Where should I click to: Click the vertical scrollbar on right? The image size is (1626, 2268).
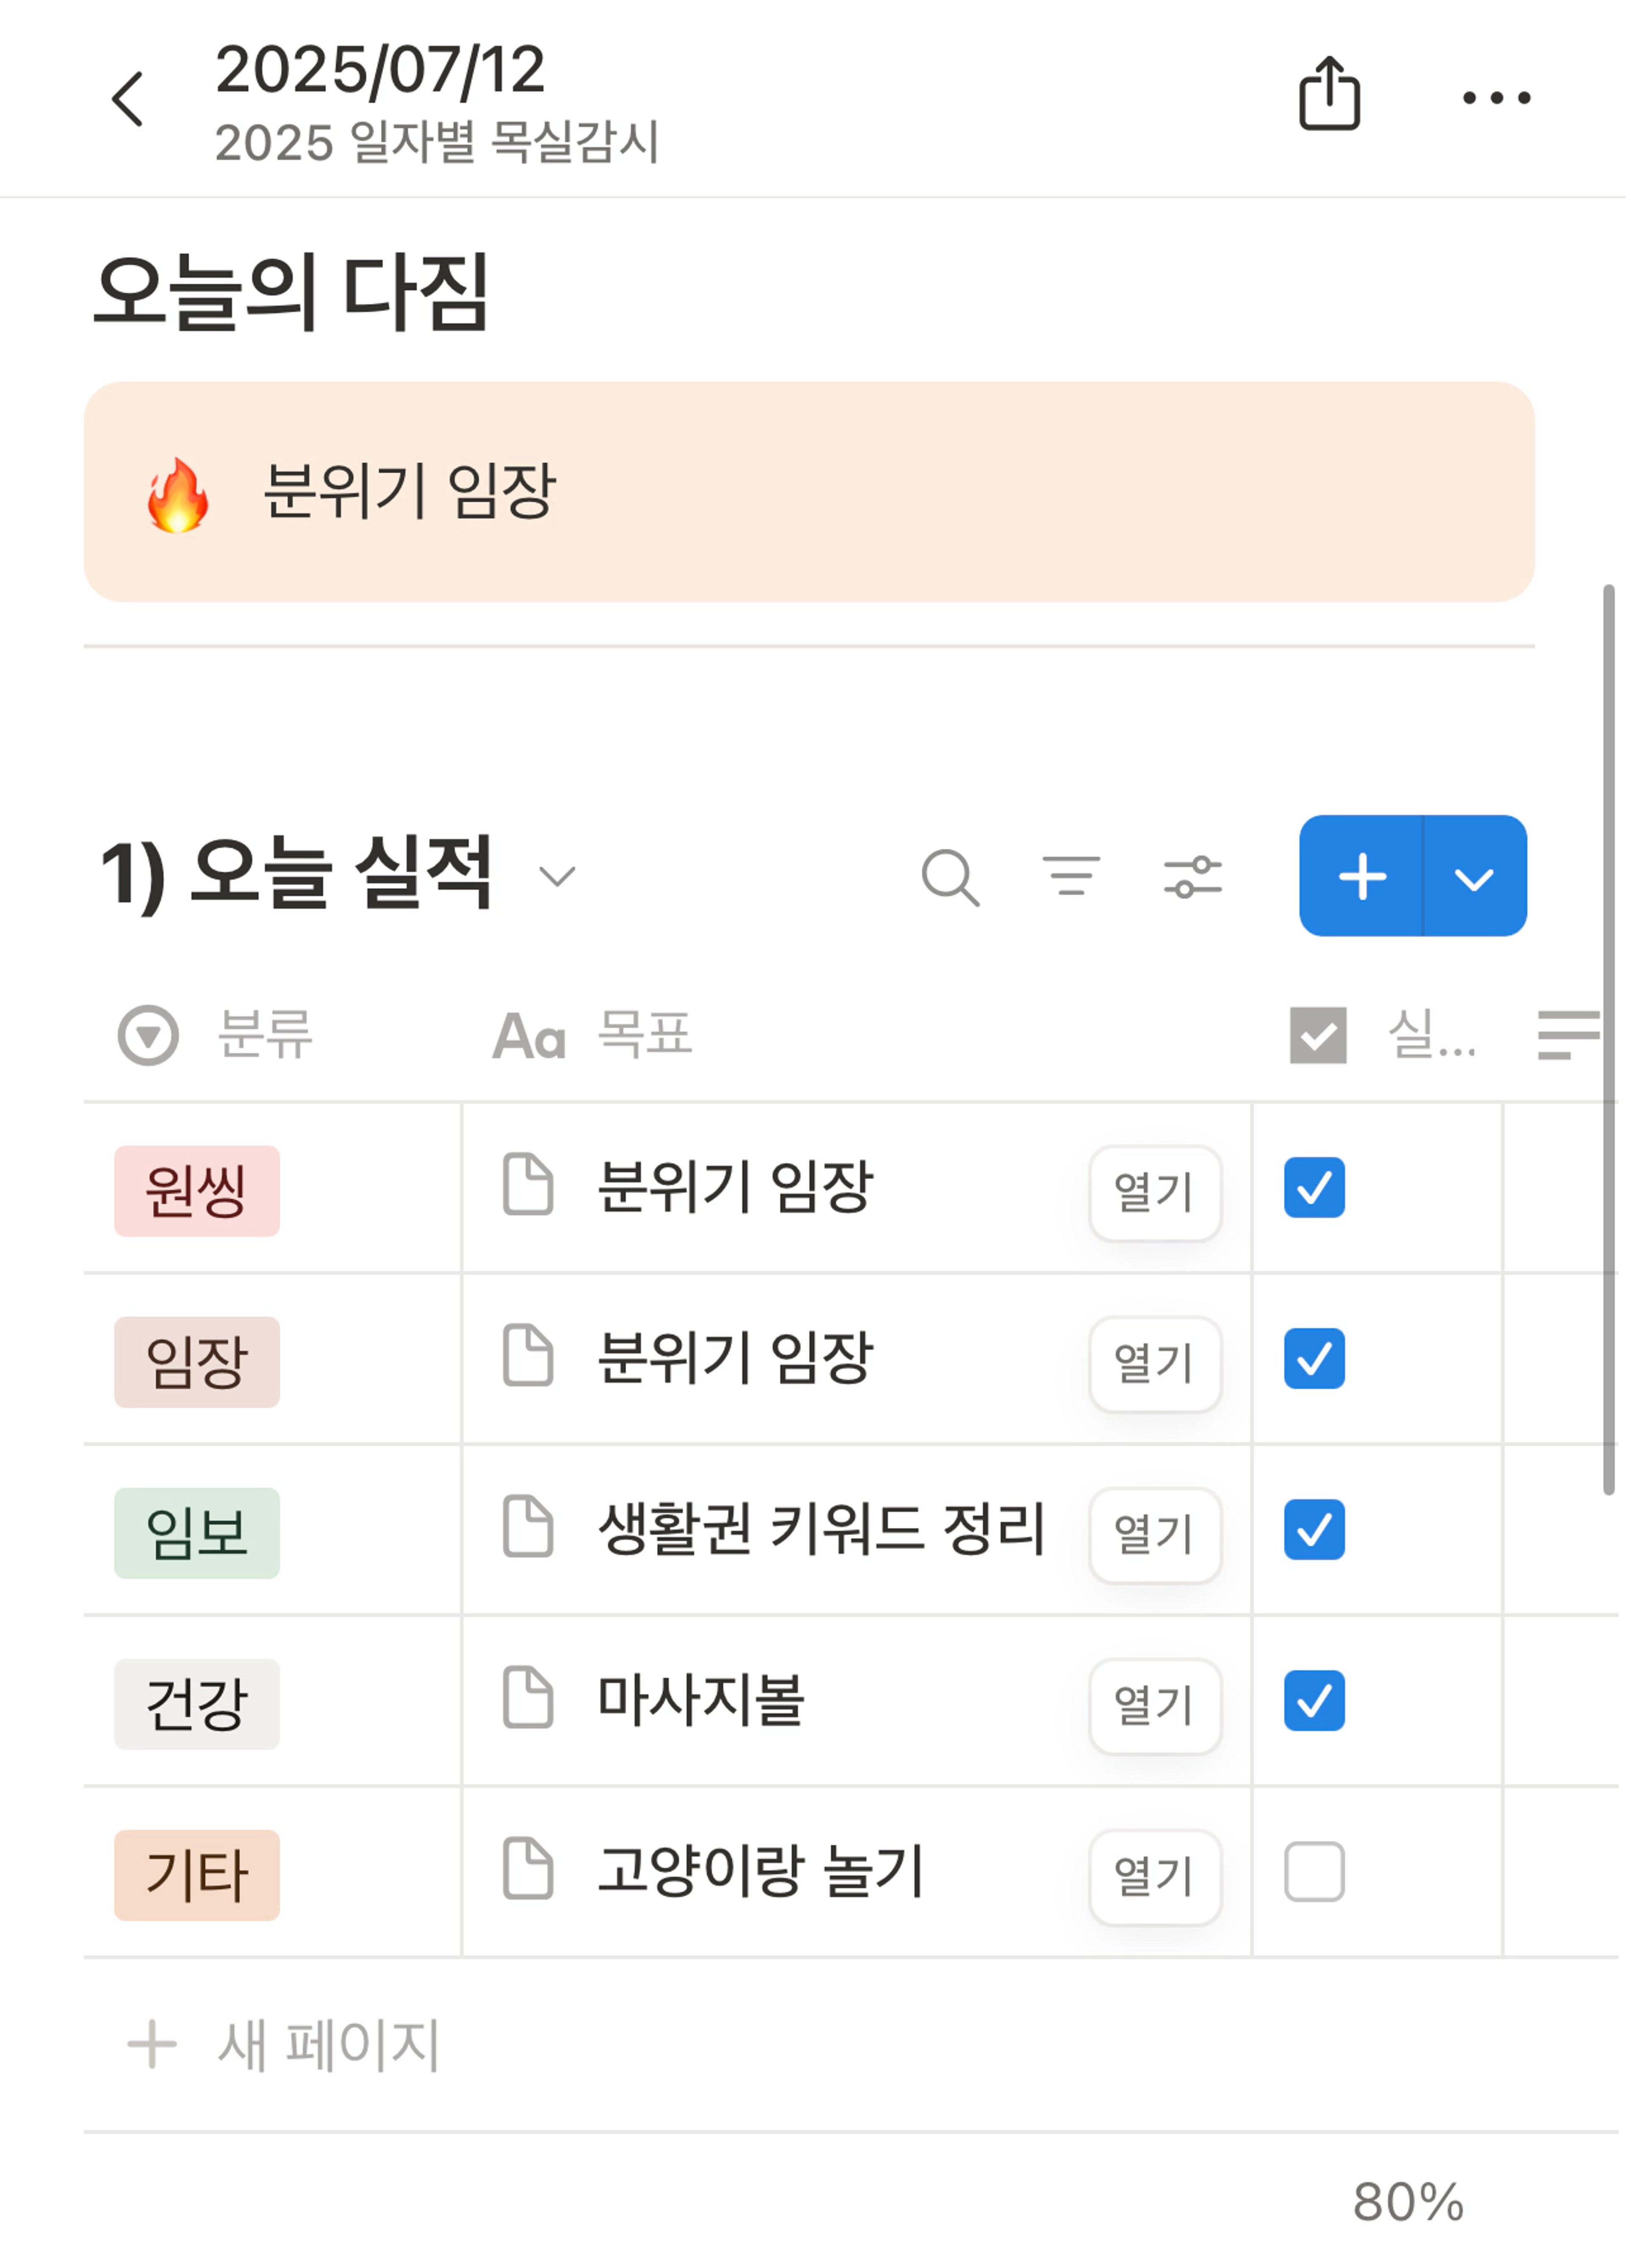point(1608,1040)
